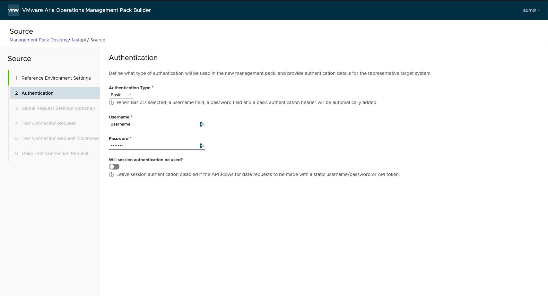The image size is (548, 296).
Task: Select the Authentication step in sidebar
Action: 38,93
